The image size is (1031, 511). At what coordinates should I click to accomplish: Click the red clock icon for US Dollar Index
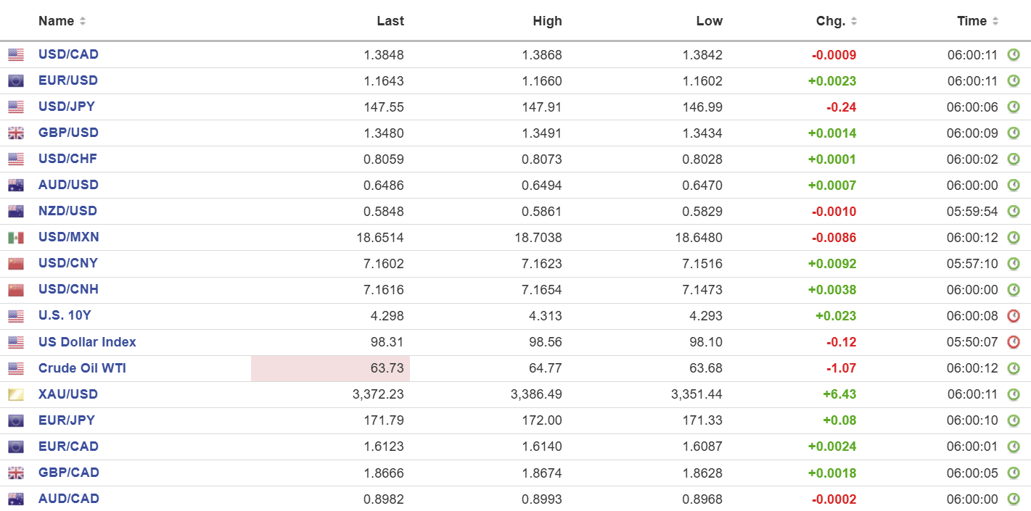coord(1014,342)
